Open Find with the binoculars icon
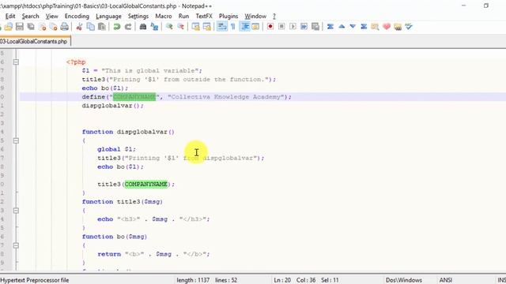 click(143, 27)
